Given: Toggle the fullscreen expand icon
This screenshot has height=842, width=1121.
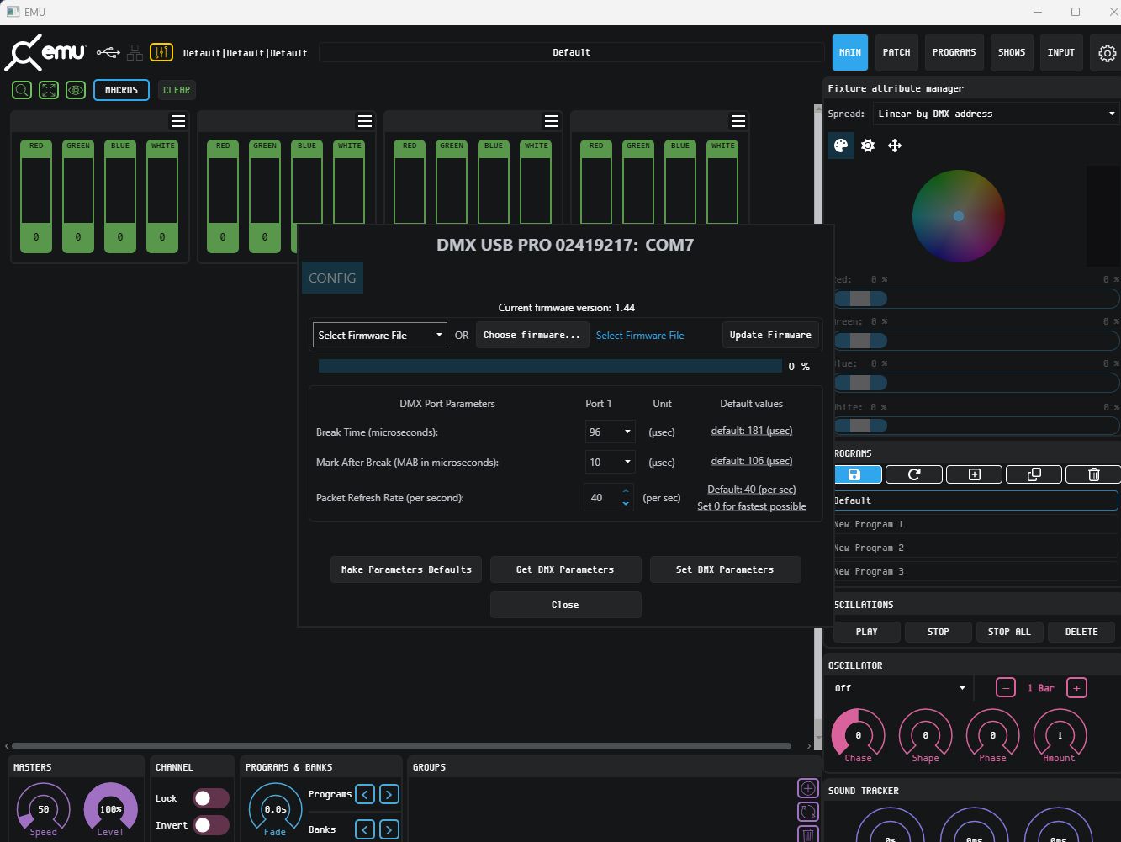Looking at the screenshot, I should pyautogui.click(x=49, y=90).
